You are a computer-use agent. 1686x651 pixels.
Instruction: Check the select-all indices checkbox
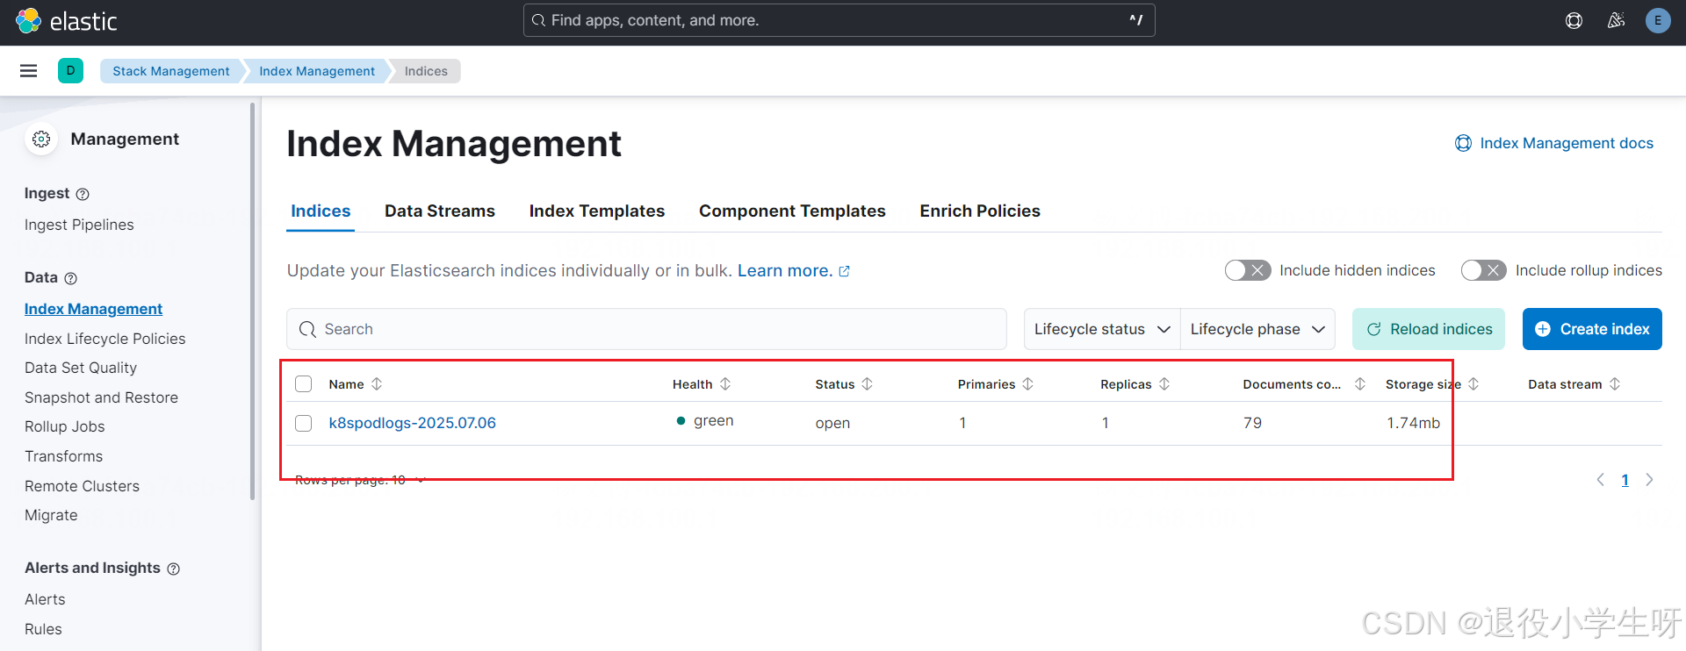coord(304,384)
